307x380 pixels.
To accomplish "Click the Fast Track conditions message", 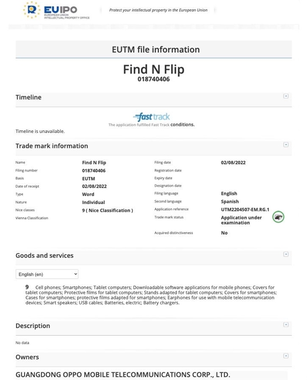I will (151, 125).
